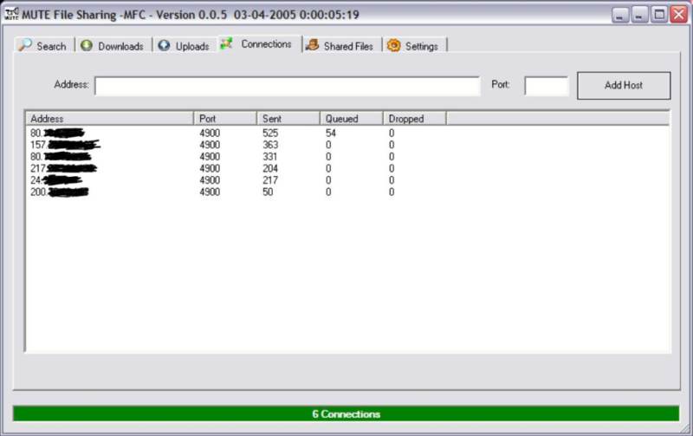Viewport: 693px width, 436px height.
Task: Select the connection row starting with 217.
Action: pyautogui.click(x=347, y=168)
